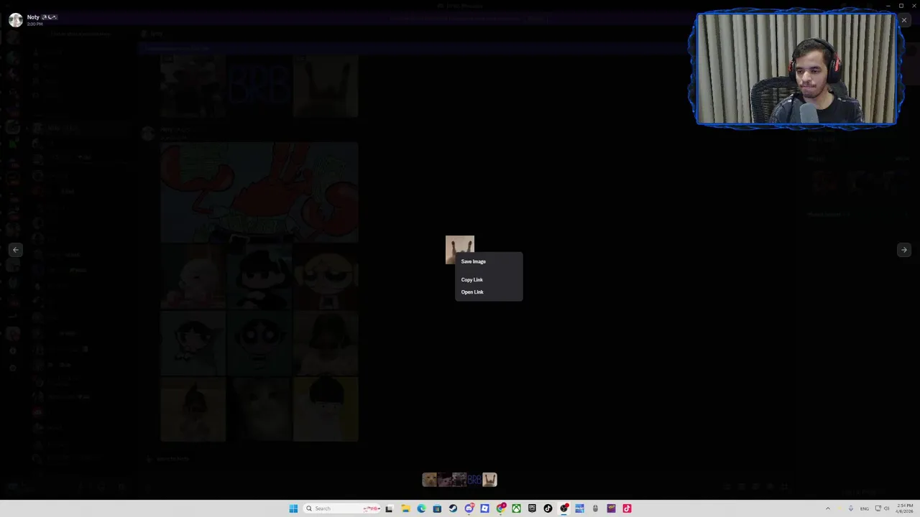The width and height of the screenshot is (920, 517).
Task: Open Microsoft Store from taskbar
Action: (x=437, y=508)
